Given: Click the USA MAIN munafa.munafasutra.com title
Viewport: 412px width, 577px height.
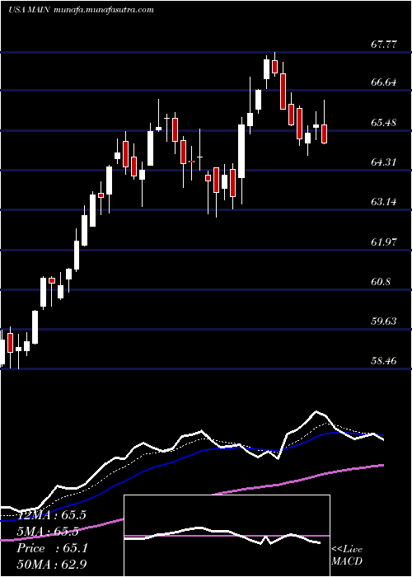Looking at the screenshot, I should pos(81,10).
